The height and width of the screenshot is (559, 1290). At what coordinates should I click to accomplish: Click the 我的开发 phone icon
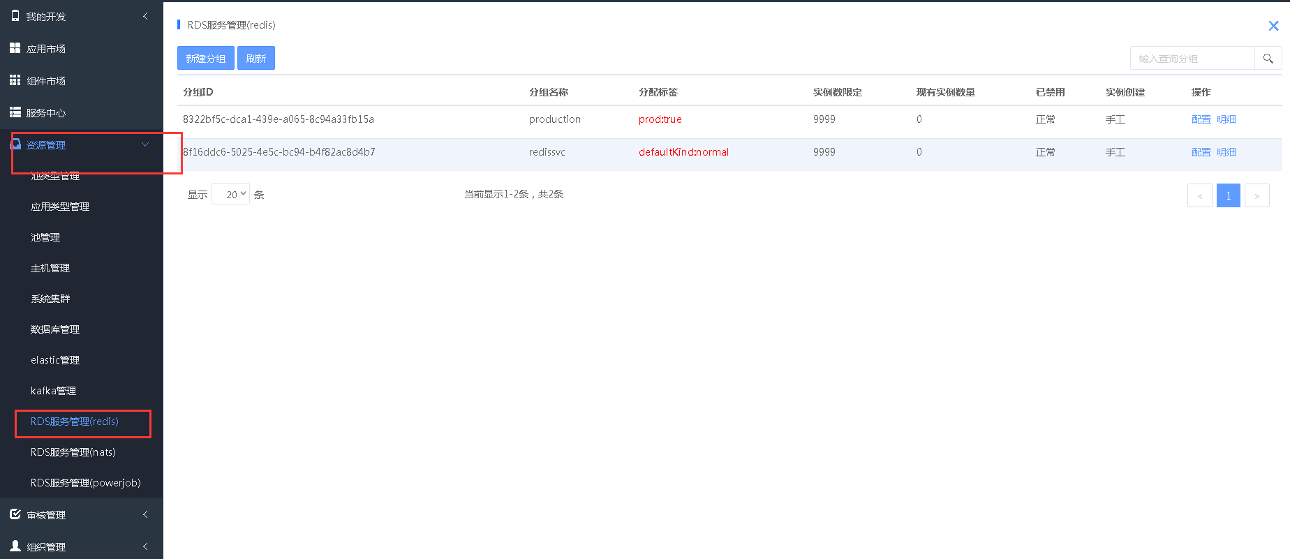click(x=15, y=16)
